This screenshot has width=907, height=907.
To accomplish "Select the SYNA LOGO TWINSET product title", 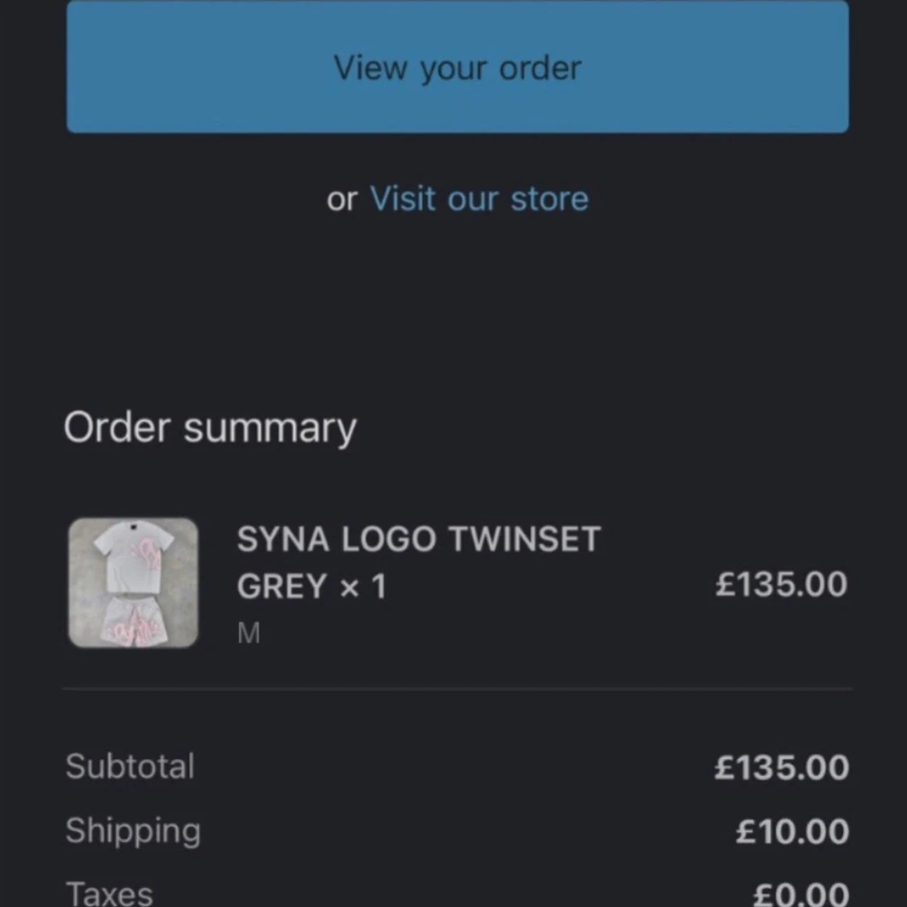I will [x=418, y=539].
